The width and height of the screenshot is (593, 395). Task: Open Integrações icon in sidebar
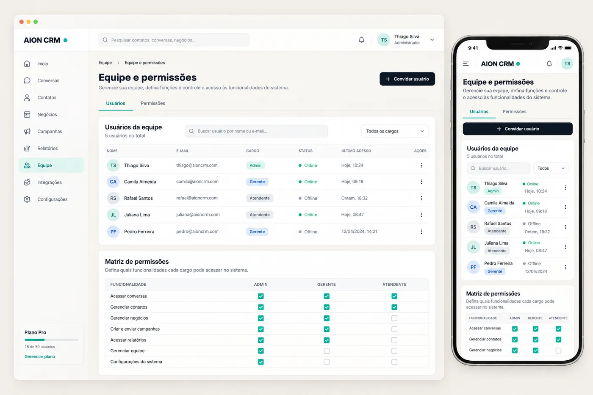(27, 182)
